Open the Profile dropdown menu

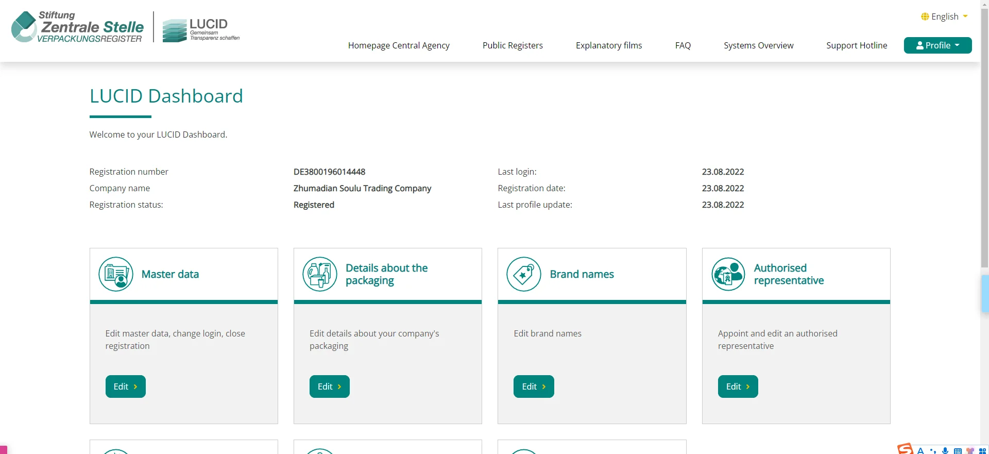pos(937,45)
